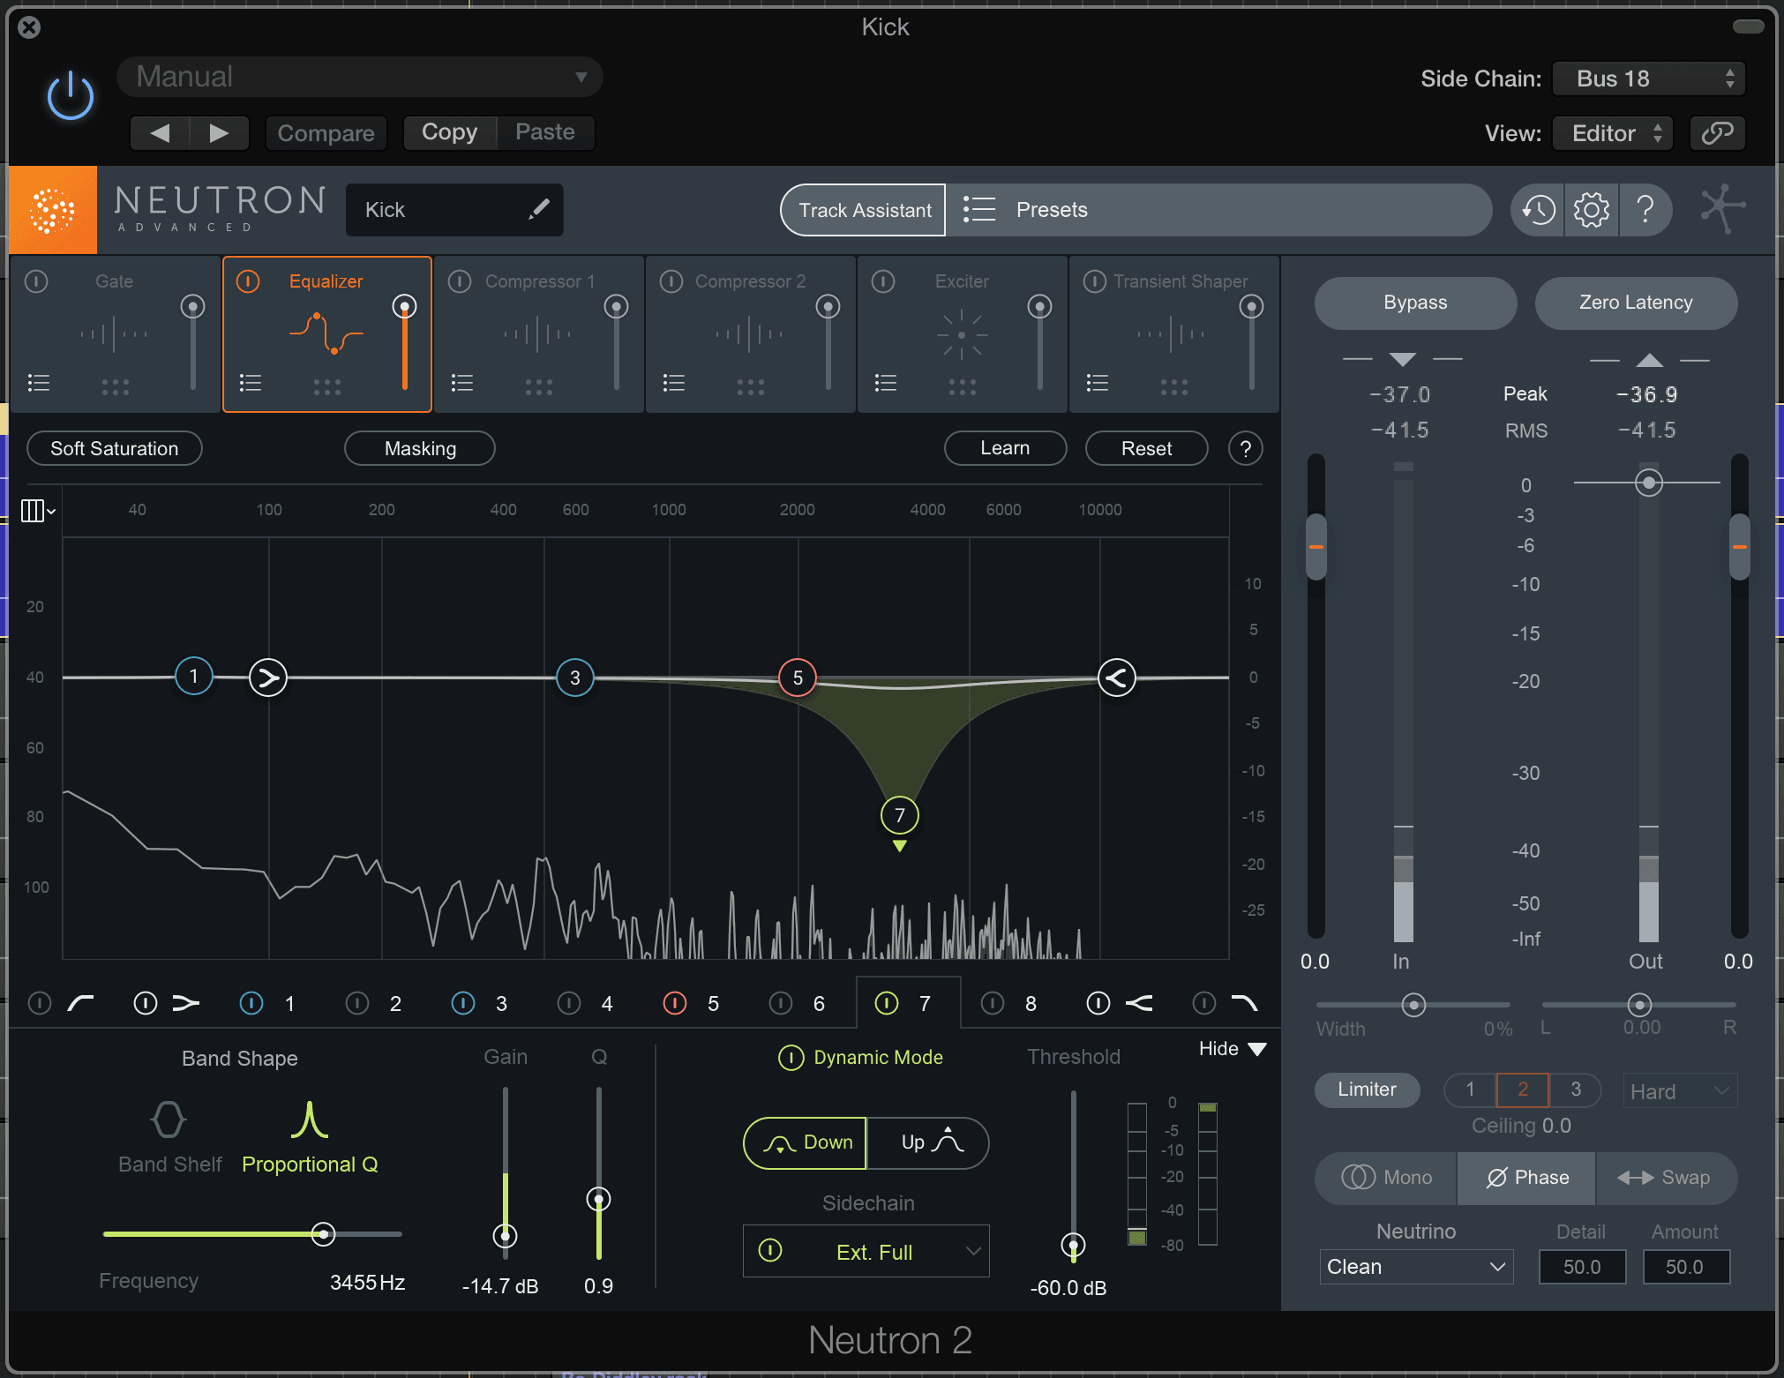Select the Equalizer module tab

tap(327, 334)
